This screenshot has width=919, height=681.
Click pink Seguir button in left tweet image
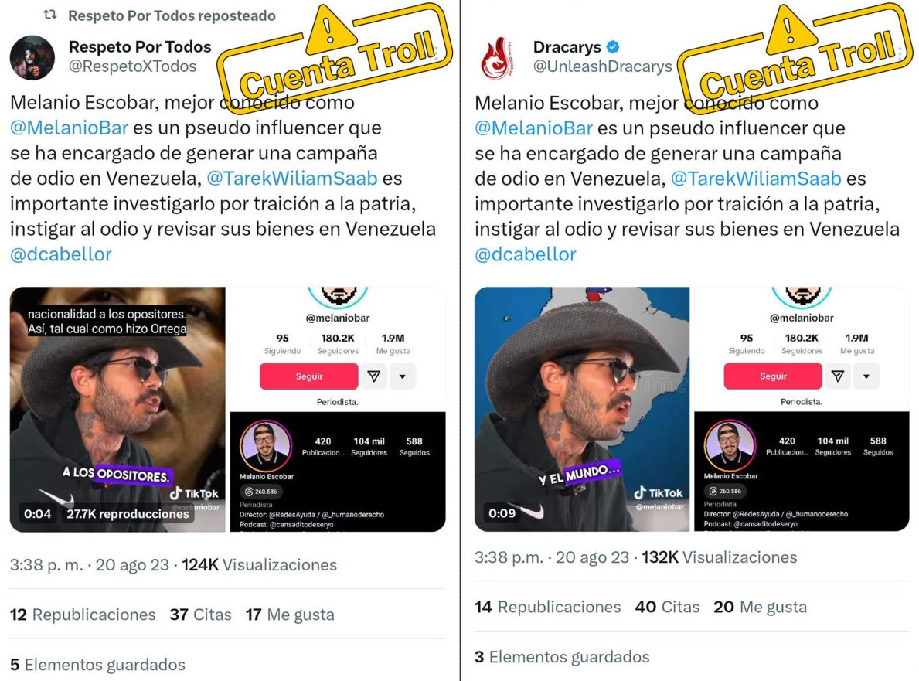(309, 376)
